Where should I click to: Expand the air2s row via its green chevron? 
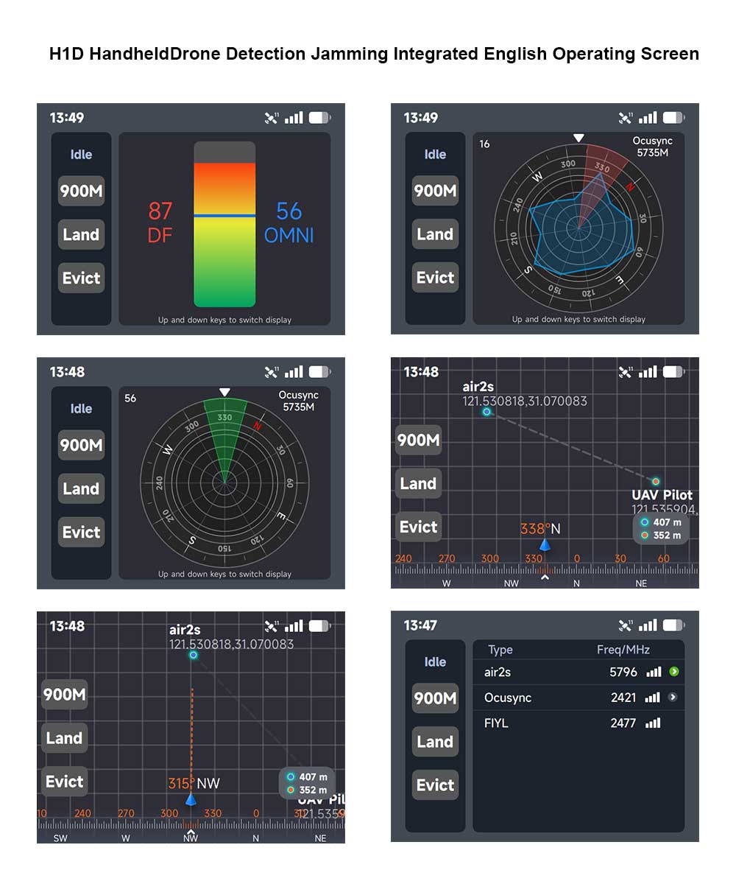[675, 672]
